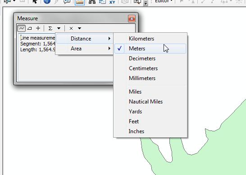Select the Measure Line tool
This screenshot has width=246, height=175.
21,28
